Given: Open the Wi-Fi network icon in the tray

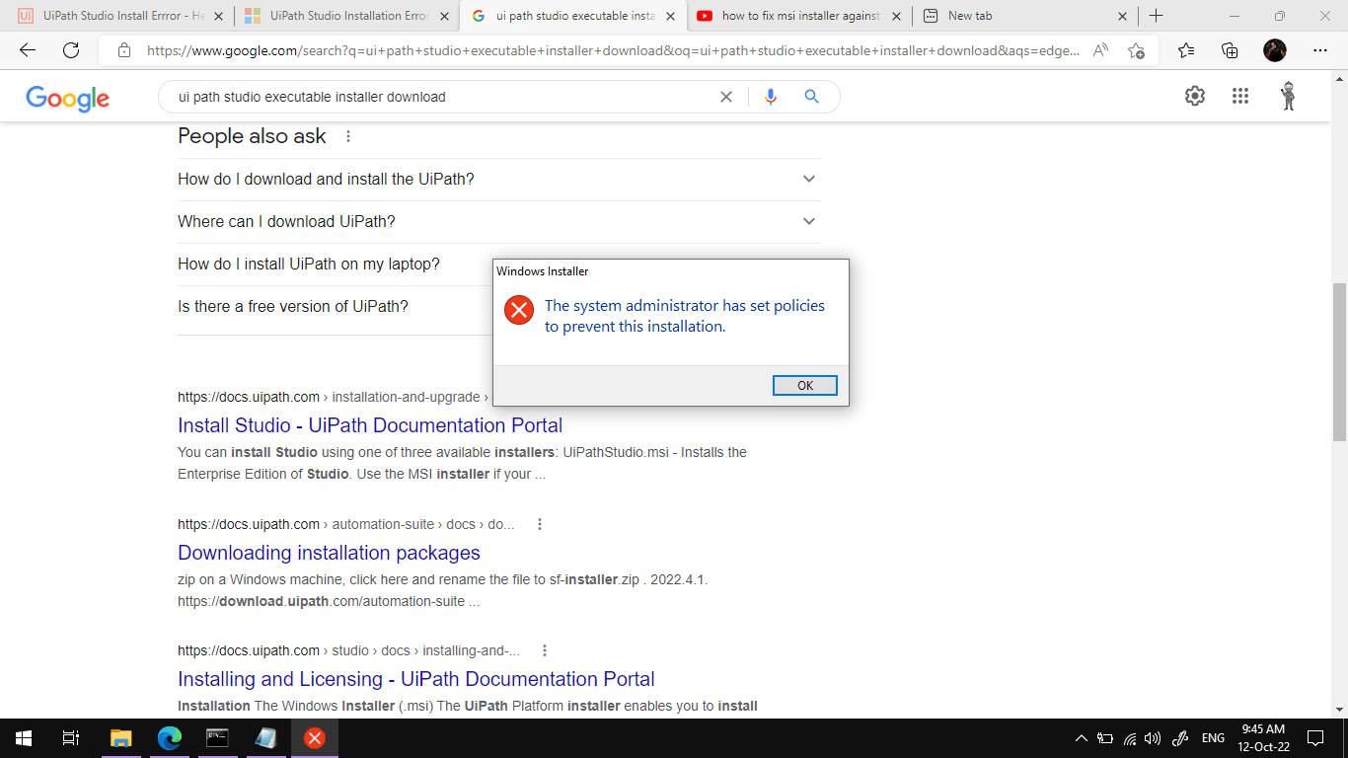Looking at the screenshot, I should click(1130, 738).
